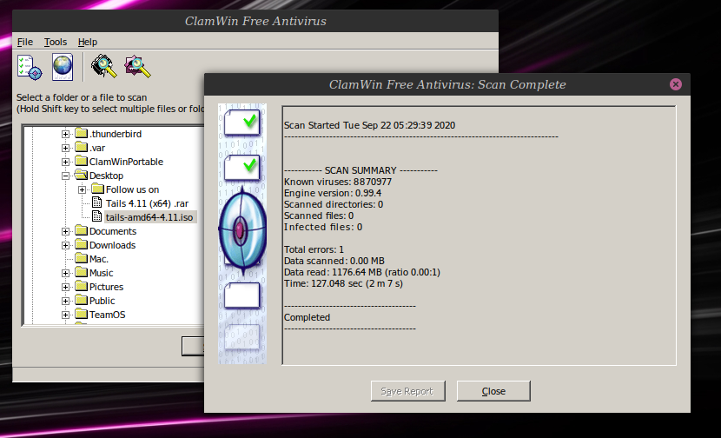Expand the Public folder node
Viewport: 721px width, 438px height.
tap(65, 301)
